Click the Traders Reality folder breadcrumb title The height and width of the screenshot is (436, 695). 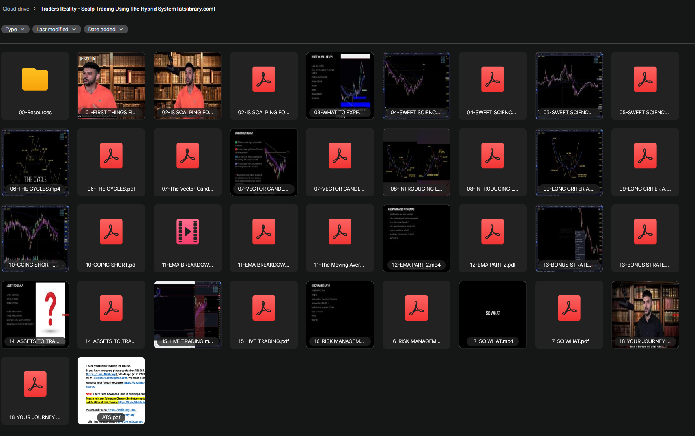point(127,9)
